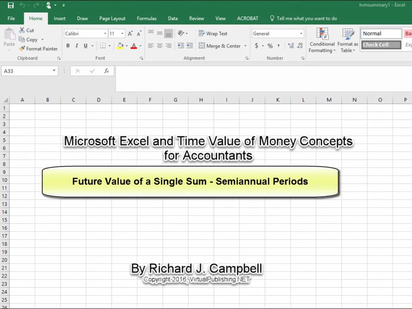
Task: Apply Accounting dollar format
Action: click(x=257, y=46)
